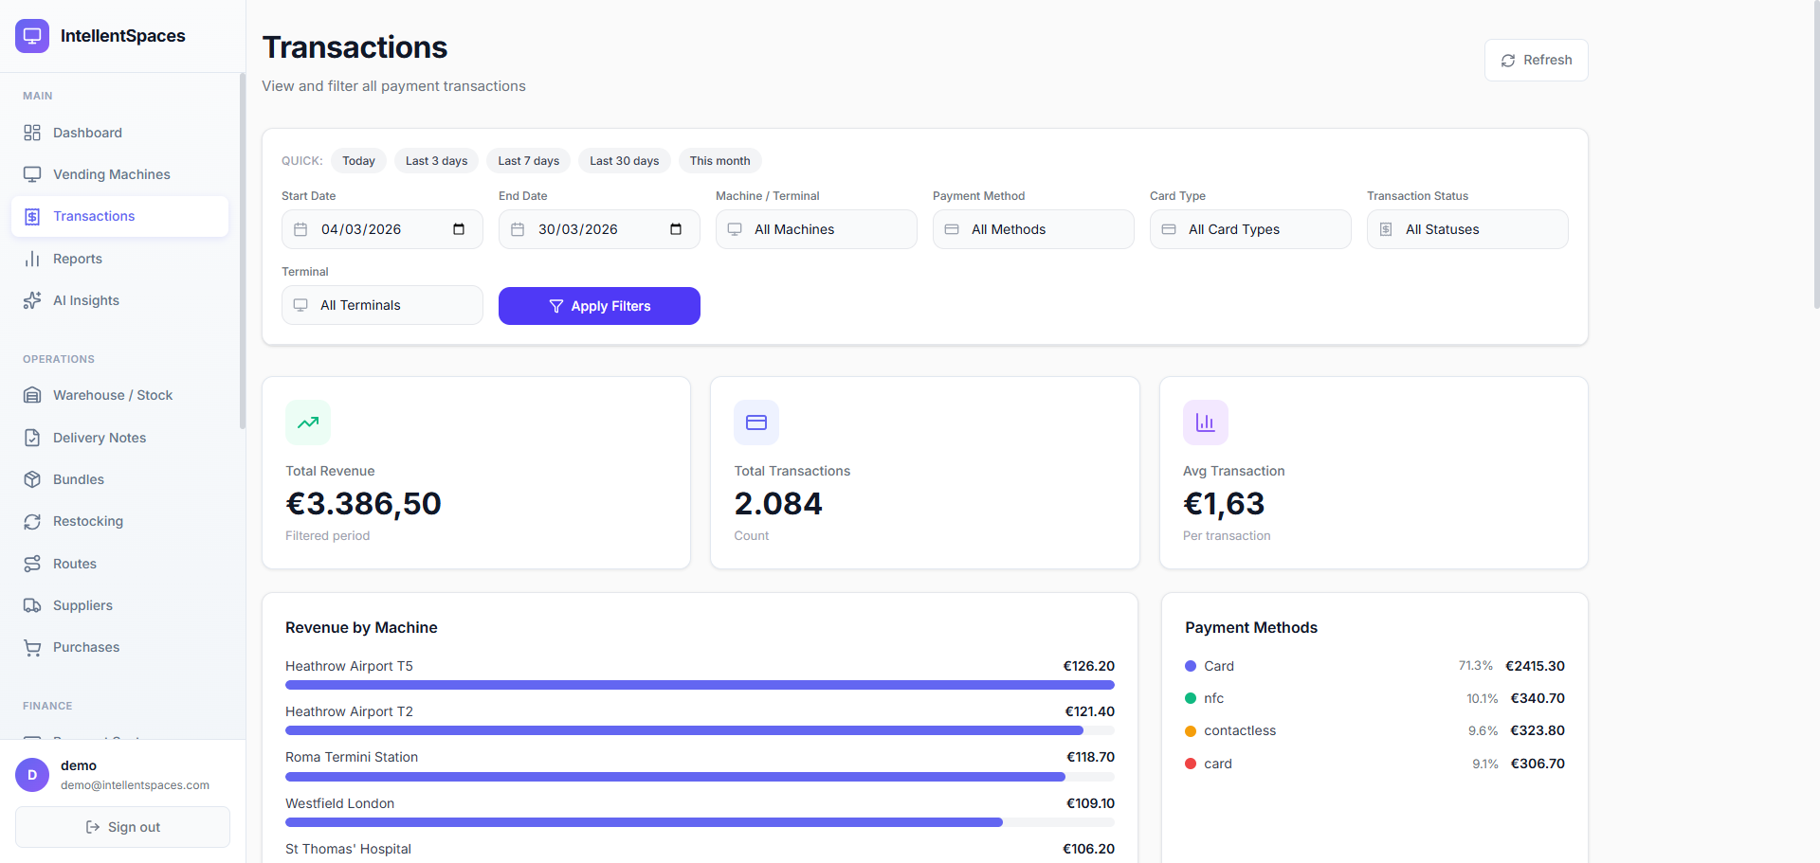Click the green Total Revenue trend icon
The height and width of the screenshot is (863, 1820).
308,423
